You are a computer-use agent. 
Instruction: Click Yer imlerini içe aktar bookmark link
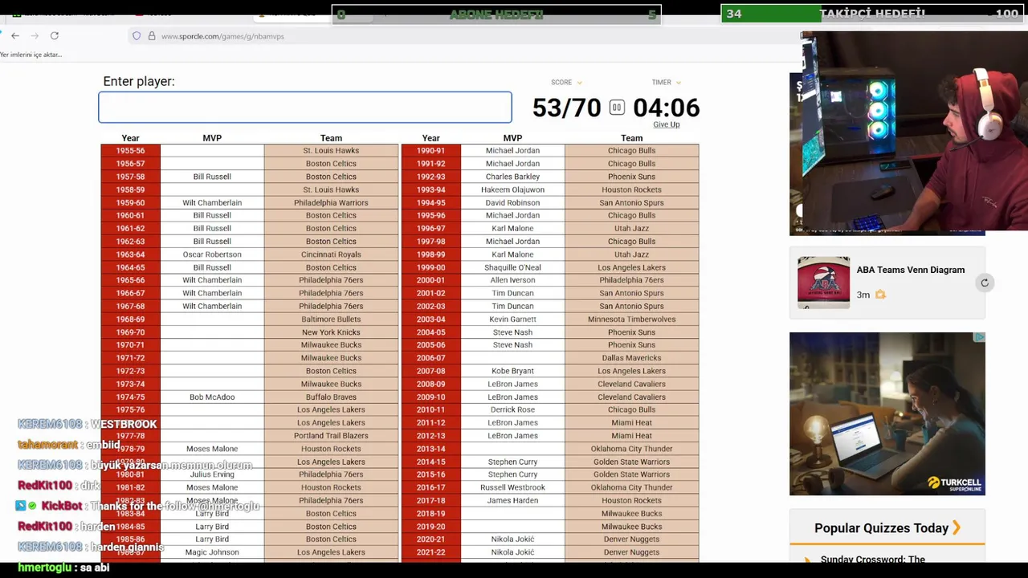31,55
